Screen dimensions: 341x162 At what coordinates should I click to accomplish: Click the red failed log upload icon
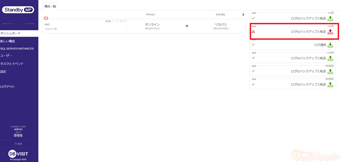pos(330,32)
